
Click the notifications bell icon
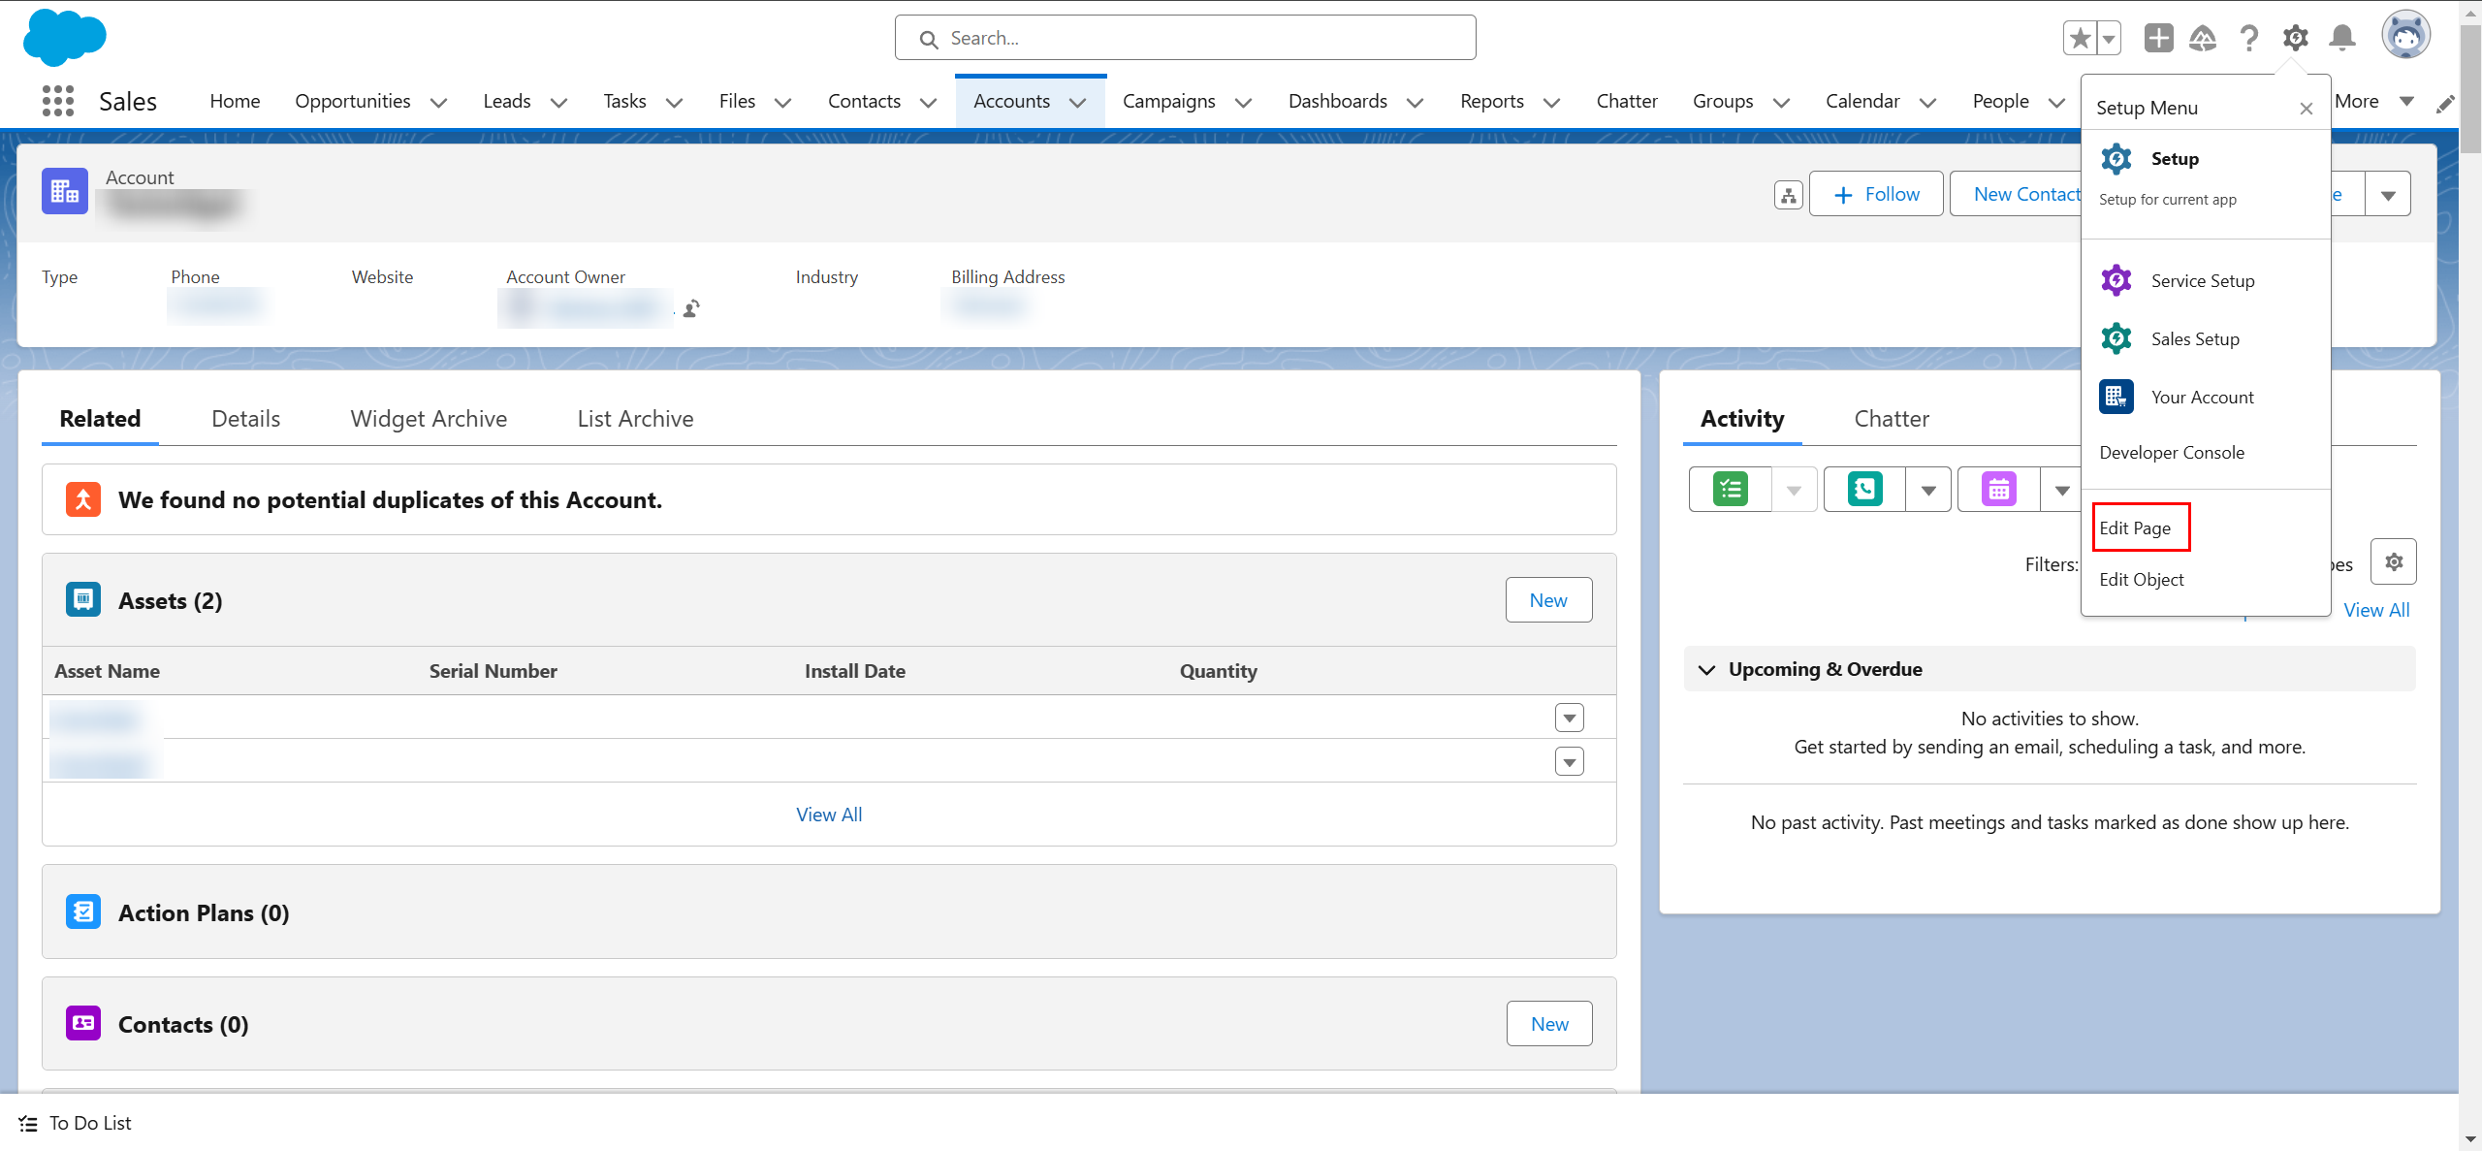(2342, 38)
